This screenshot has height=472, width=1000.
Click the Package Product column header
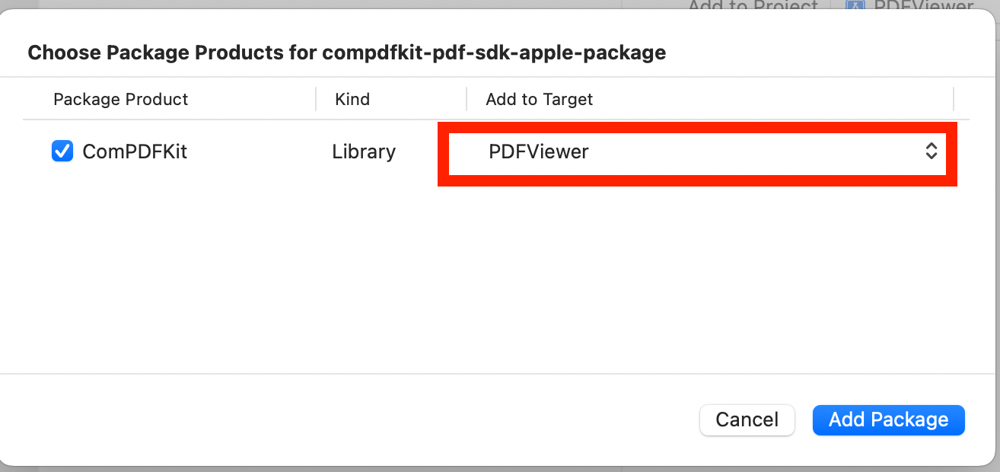click(120, 99)
